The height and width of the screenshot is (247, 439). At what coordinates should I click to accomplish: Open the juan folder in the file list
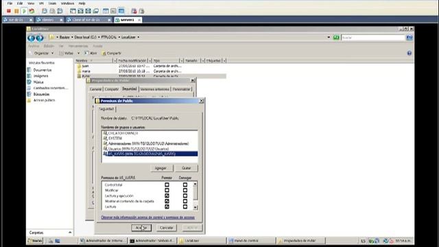coord(85,66)
